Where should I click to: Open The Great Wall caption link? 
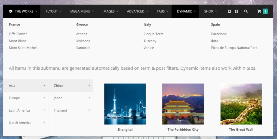[x=241, y=130]
